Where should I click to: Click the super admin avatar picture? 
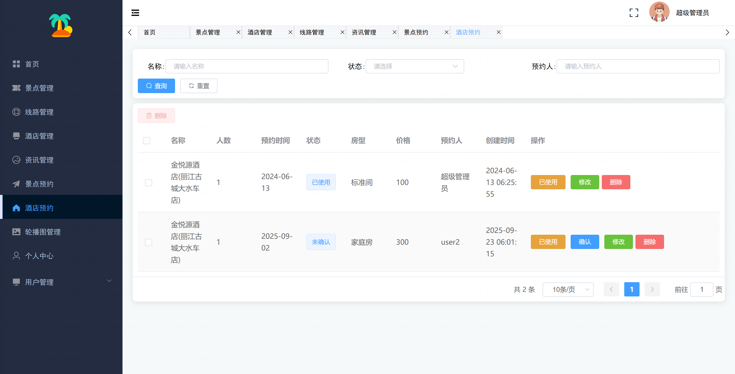click(659, 12)
